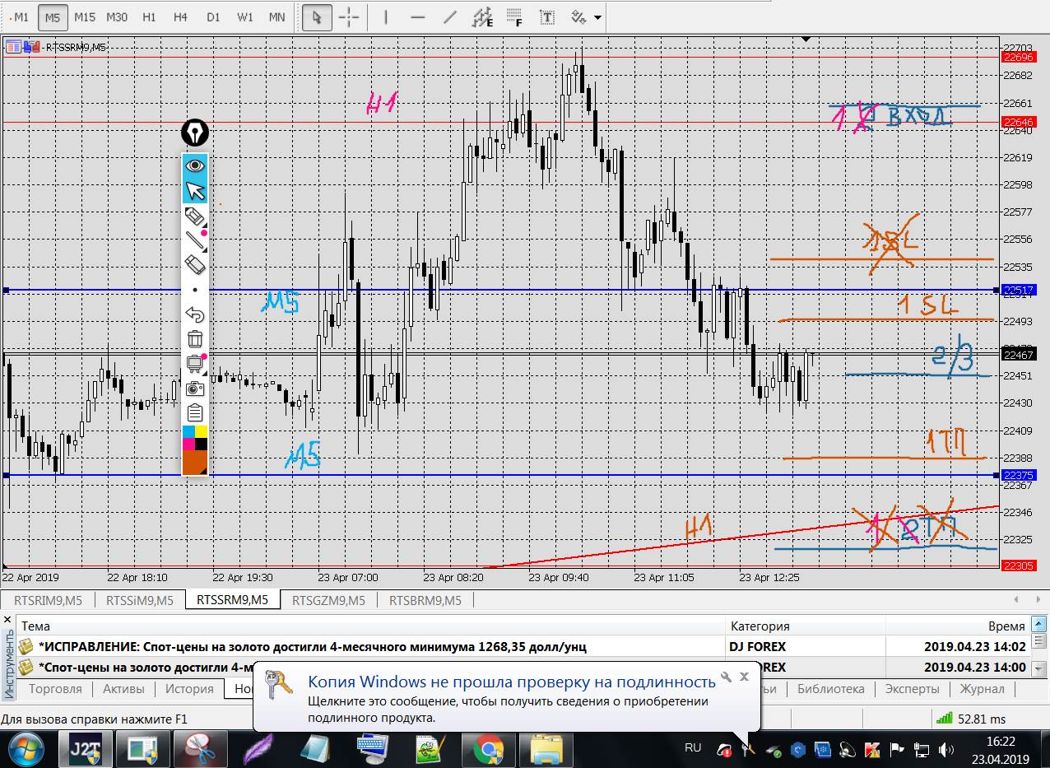Pick the yellow color swatch
Screen dimensions: 1050x768
click(201, 432)
